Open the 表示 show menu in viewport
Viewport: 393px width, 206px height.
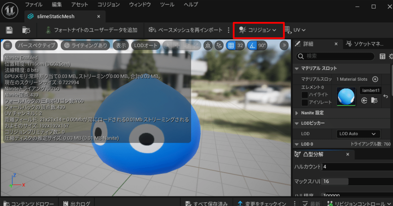[121, 45]
